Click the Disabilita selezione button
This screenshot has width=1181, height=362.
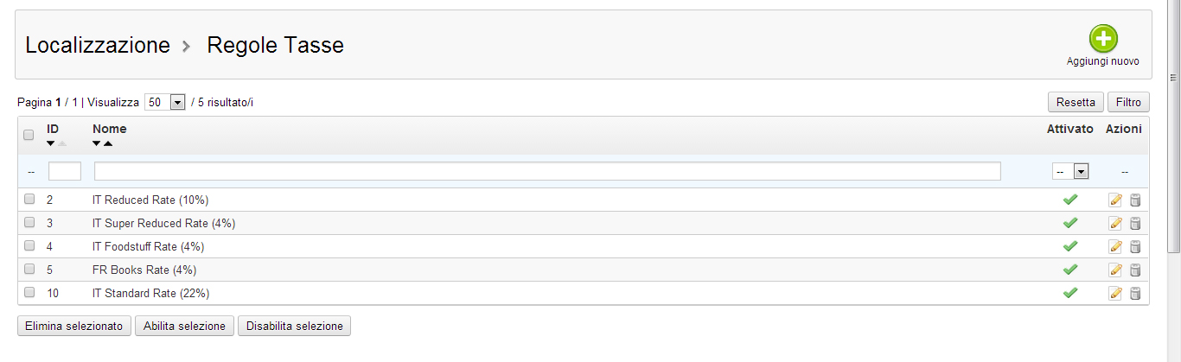click(x=294, y=327)
